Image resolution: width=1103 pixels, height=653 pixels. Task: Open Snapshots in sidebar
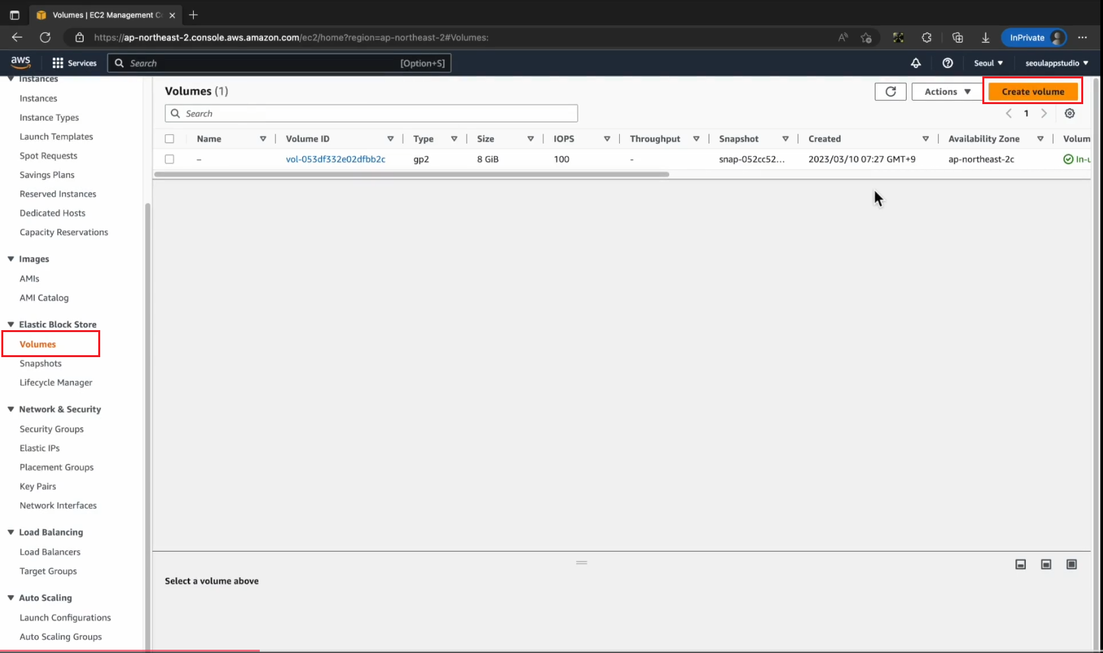(40, 363)
